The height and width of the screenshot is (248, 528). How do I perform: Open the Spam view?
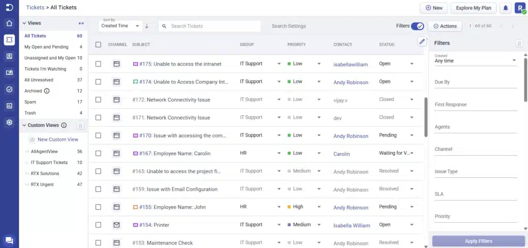point(53,102)
